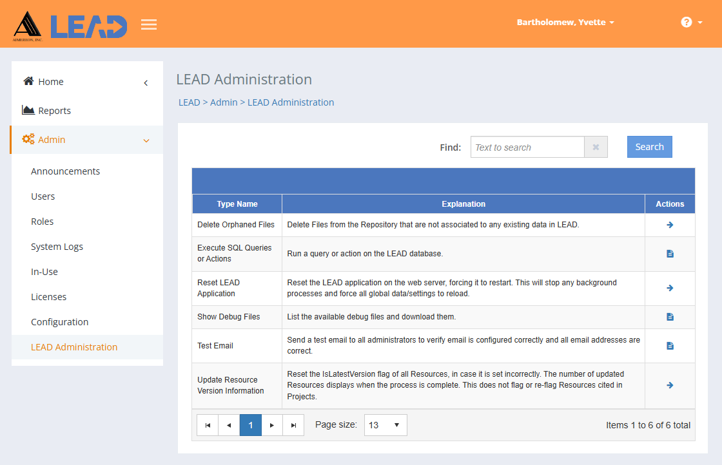
Task: Open Test Email document action icon
Action: [x=670, y=346]
